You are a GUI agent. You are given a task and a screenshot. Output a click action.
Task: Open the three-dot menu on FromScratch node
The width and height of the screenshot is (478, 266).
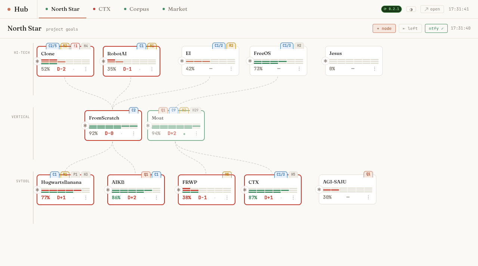[x=133, y=133]
